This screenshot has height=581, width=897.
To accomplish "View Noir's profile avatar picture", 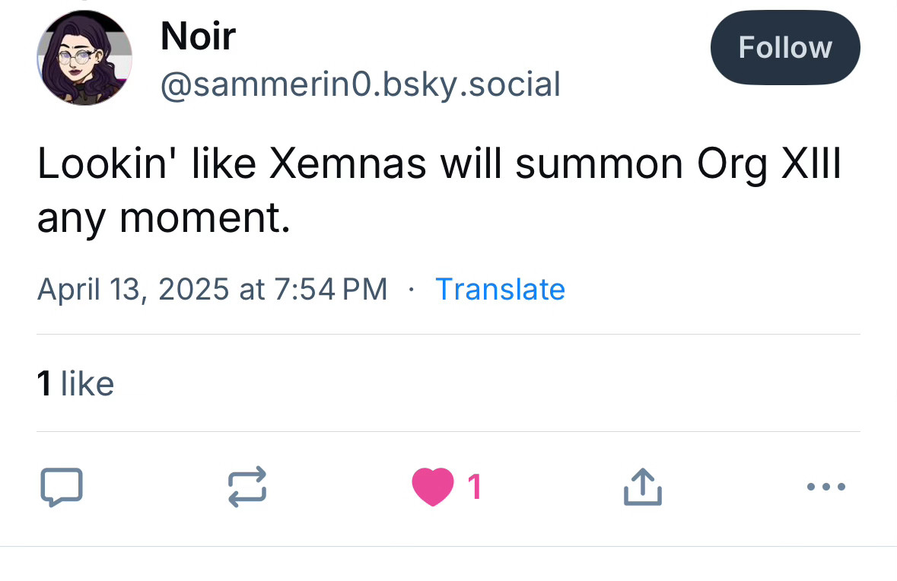I will [84, 58].
